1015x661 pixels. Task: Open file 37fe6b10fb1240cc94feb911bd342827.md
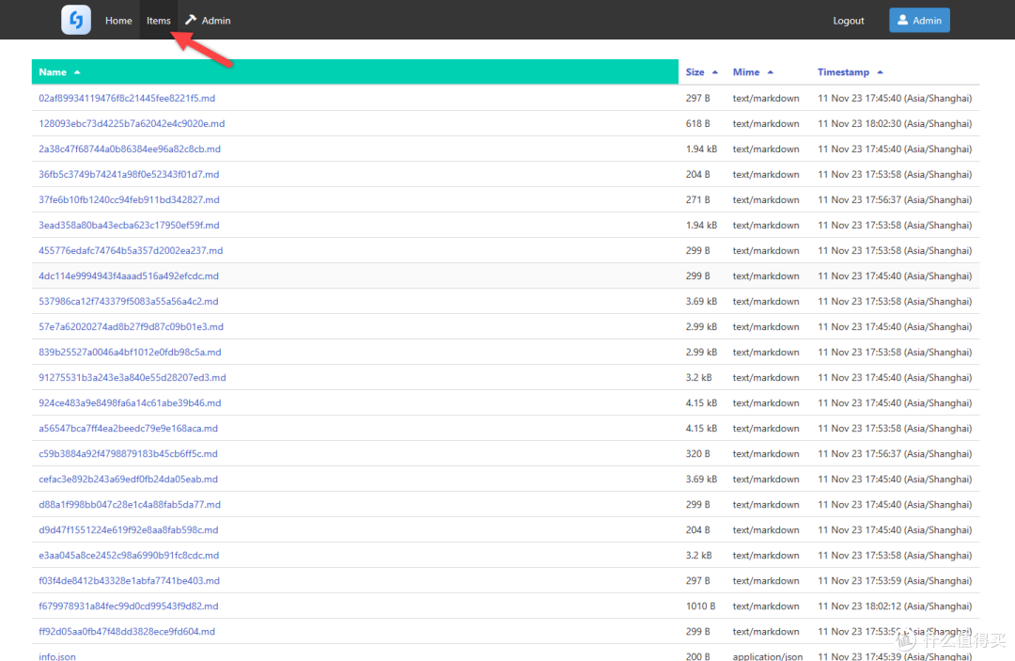(129, 199)
